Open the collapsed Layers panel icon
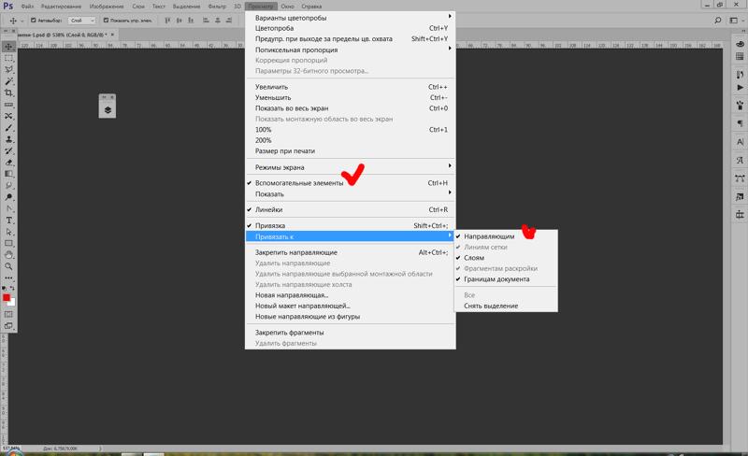Screen dimensions: 748x456 click(x=108, y=110)
